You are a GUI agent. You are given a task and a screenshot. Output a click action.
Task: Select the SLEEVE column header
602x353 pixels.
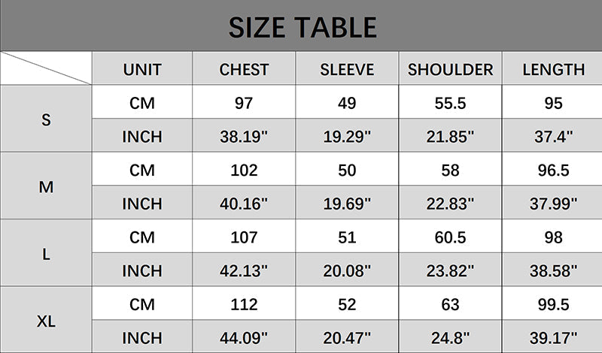click(x=347, y=70)
